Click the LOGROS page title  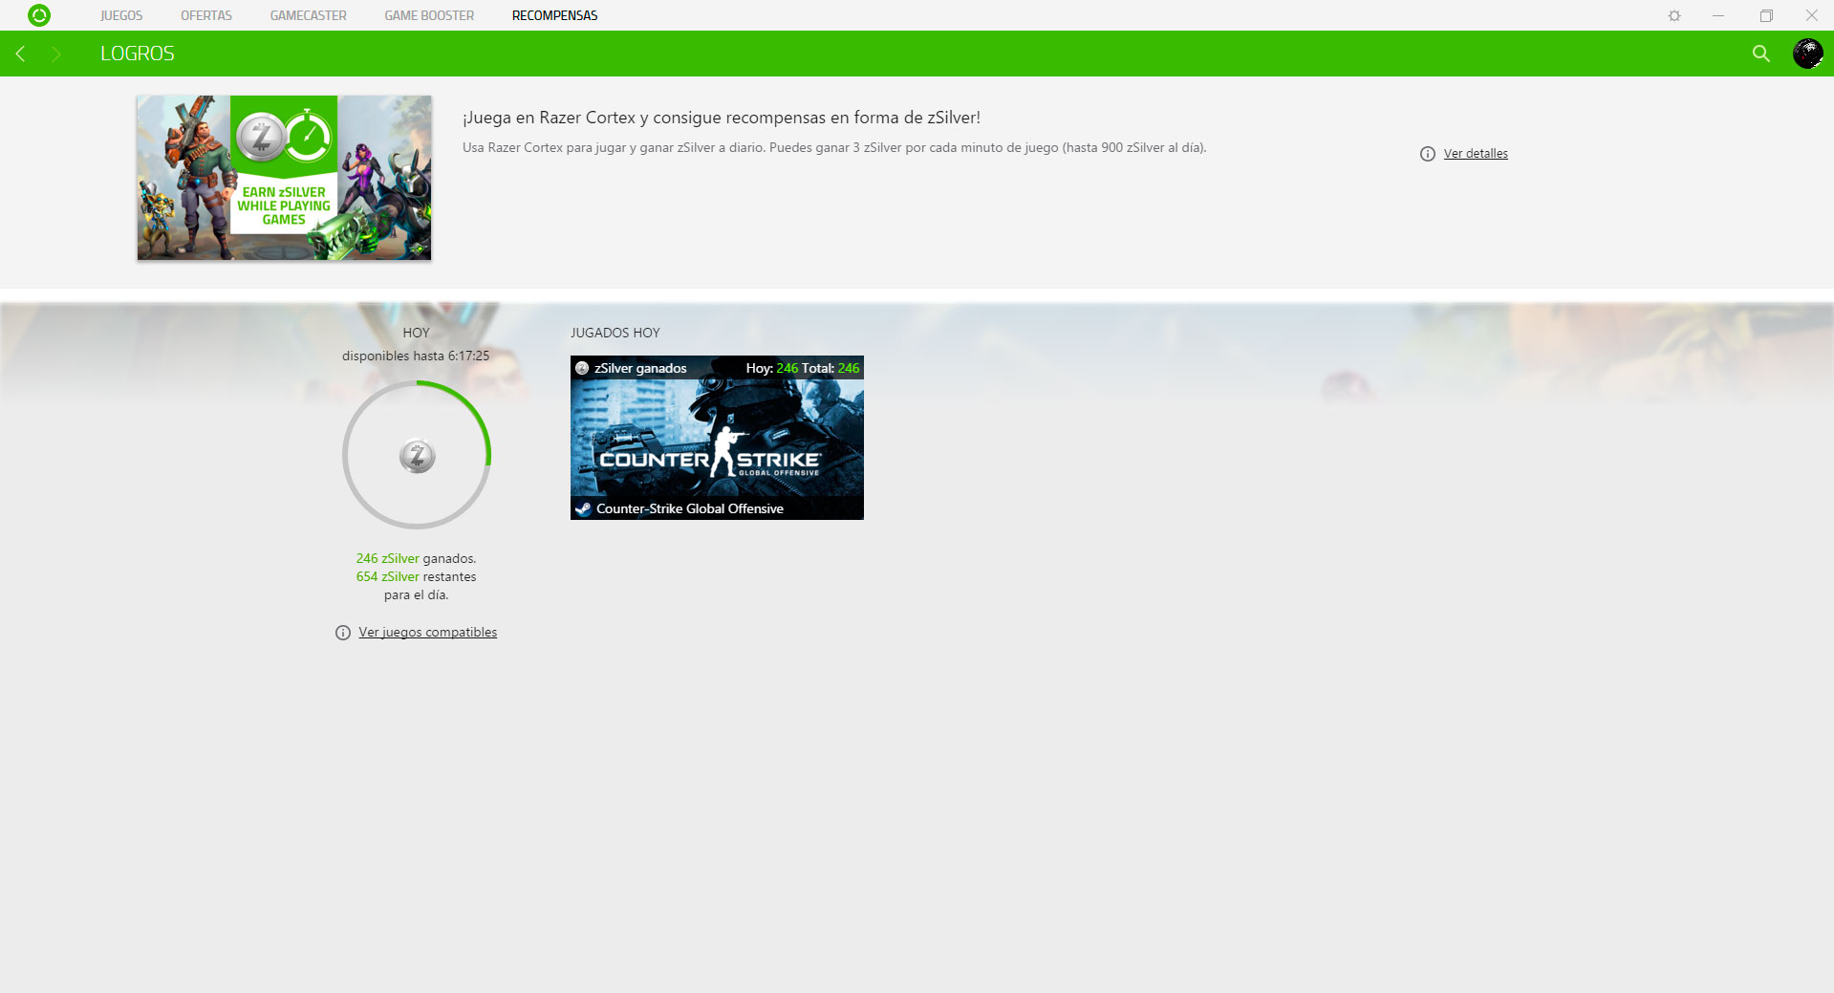click(138, 54)
